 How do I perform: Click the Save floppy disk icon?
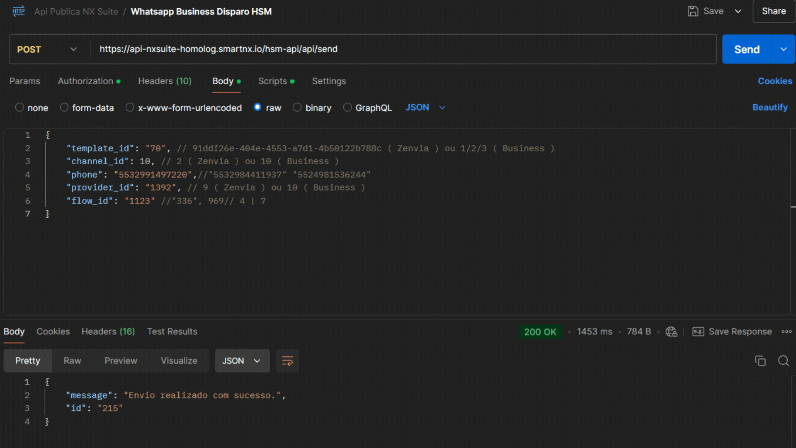[693, 11]
